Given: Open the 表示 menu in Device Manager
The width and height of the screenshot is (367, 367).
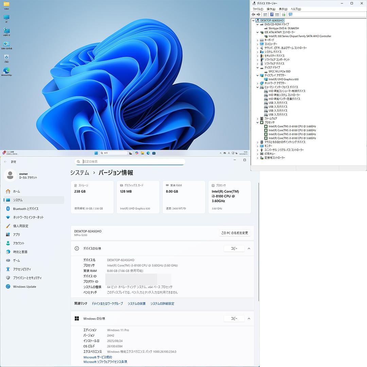Looking at the screenshot, I should tap(283, 9).
